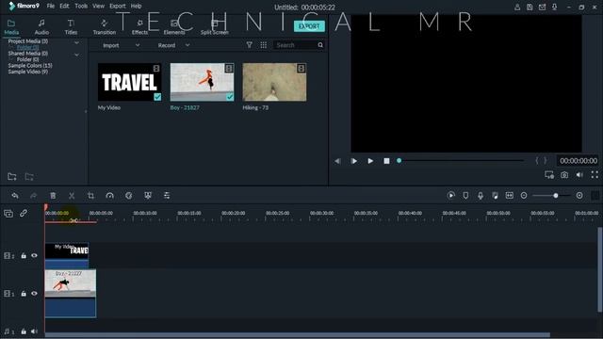Select the Boy - 21827 thumbnail
Screen dimensions: 603x339
pos(202,82)
